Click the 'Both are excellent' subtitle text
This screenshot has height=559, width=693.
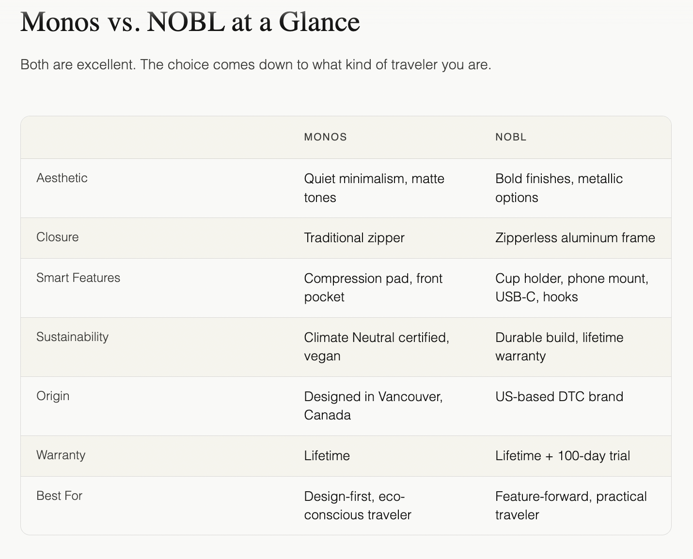[x=255, y=64]
